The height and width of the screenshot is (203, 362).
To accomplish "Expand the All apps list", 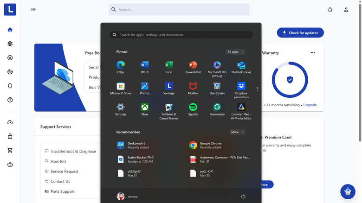I will click(236, 52).
